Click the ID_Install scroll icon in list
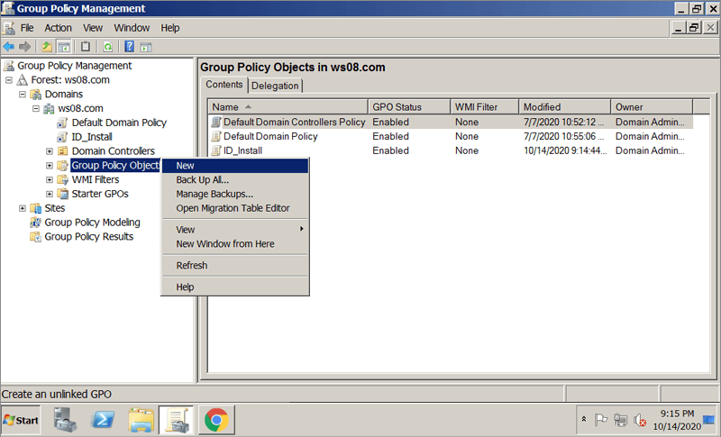 216,150
